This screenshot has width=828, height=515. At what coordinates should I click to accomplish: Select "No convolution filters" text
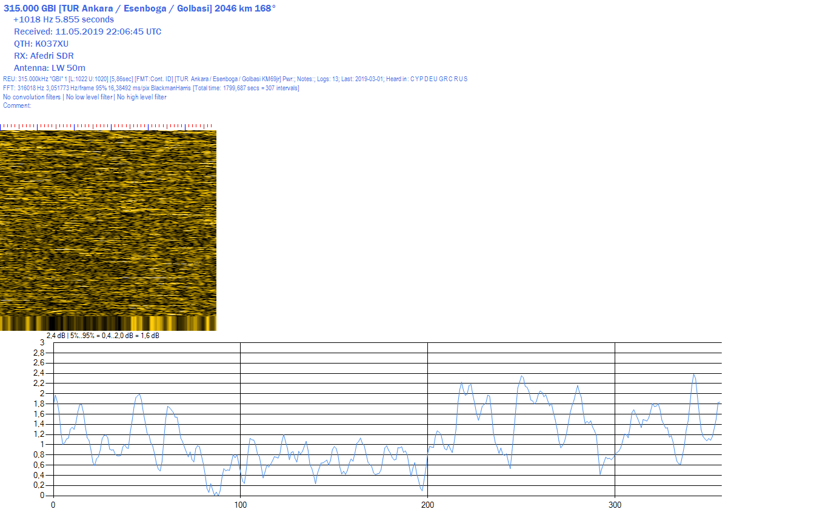click(x=32, y=97)
